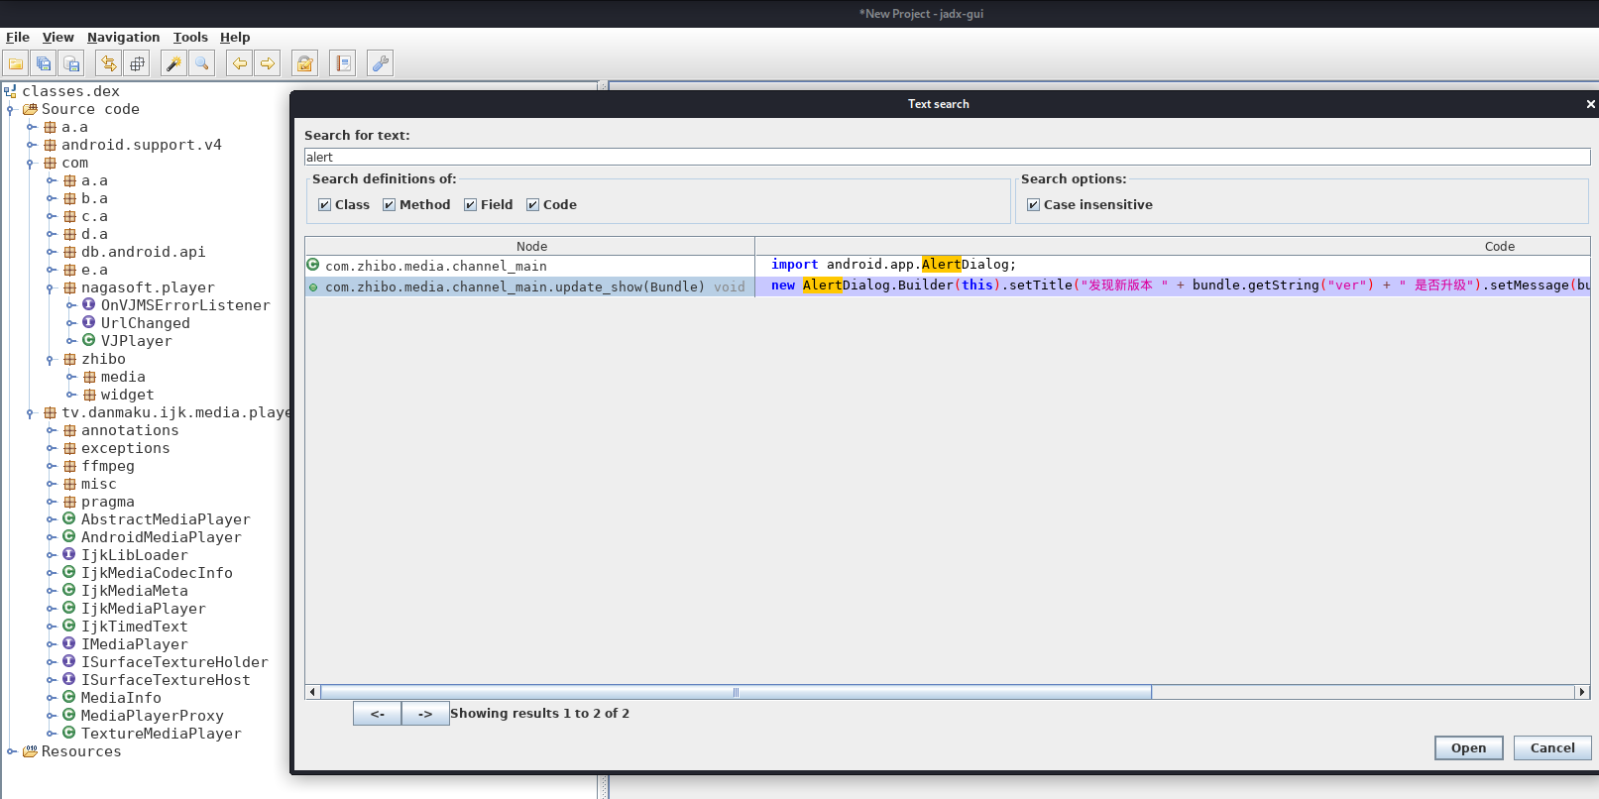
Task: Click the Open file folder icon
Action: [16, 63]
